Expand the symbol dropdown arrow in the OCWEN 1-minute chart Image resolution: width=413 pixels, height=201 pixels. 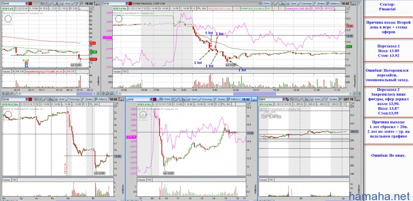coord(126,4)
